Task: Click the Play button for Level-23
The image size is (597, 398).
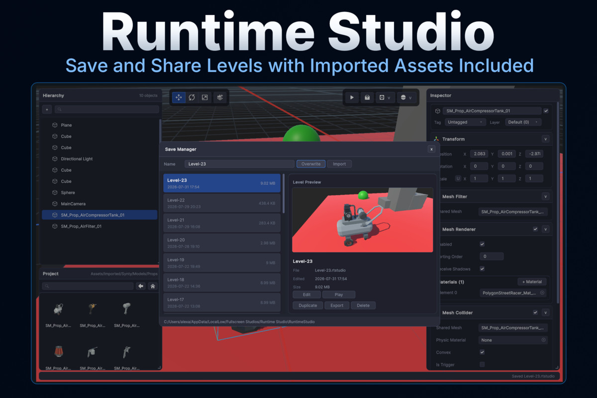Action: click(x=339, y=295)
